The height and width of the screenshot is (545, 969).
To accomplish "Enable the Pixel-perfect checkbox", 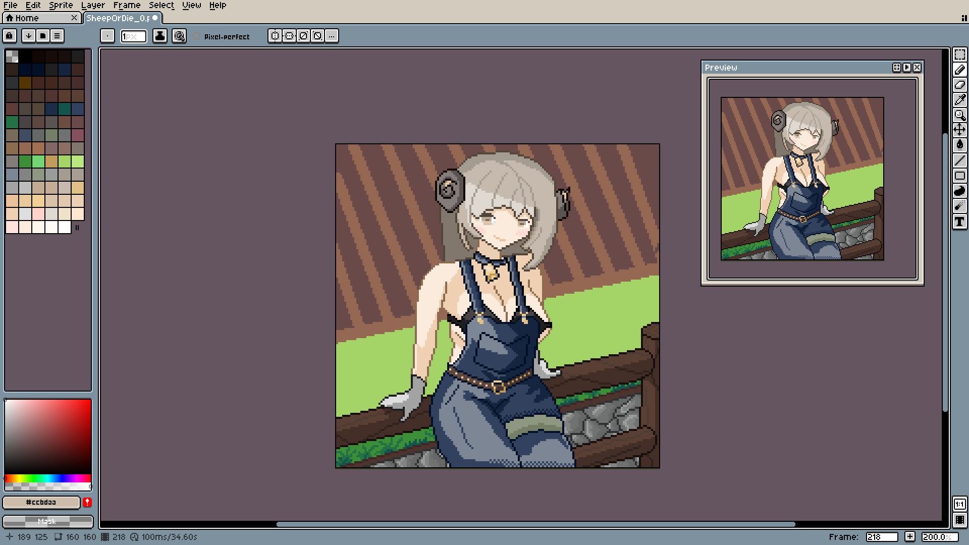I will coord(197,36).
